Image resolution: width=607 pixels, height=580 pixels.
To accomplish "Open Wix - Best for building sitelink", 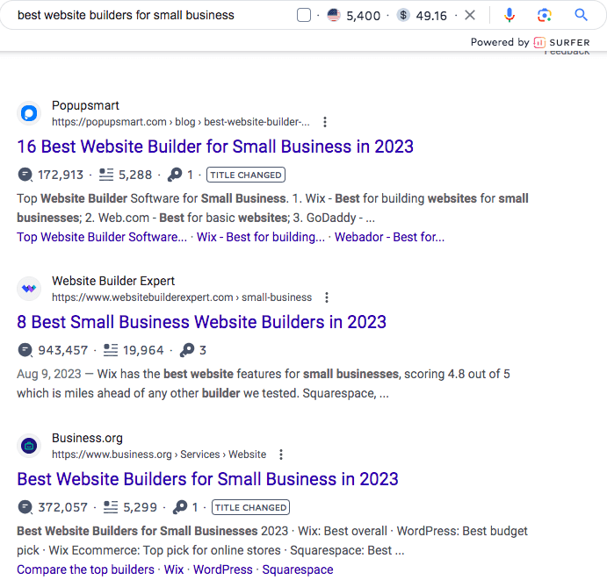I will pos(261,237).
